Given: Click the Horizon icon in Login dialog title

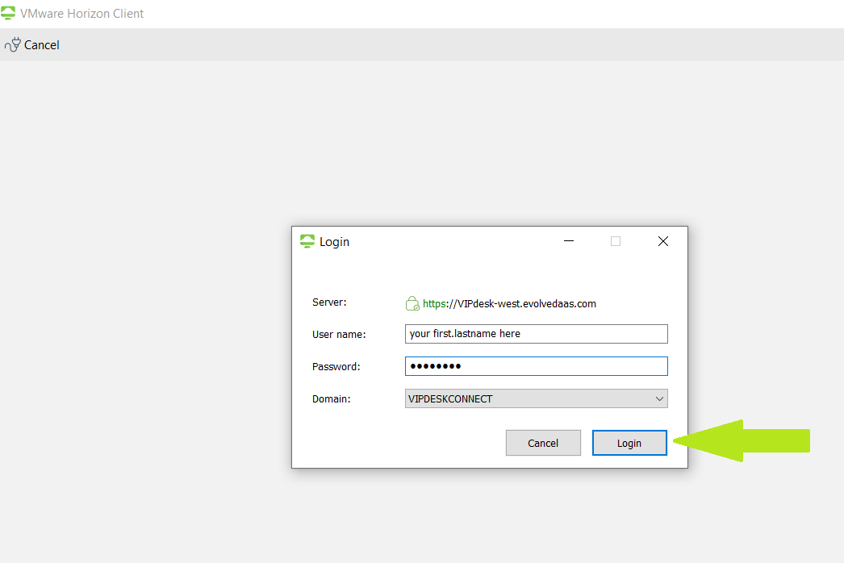Looking at the screenshot, I should click(x=307, y=241).
